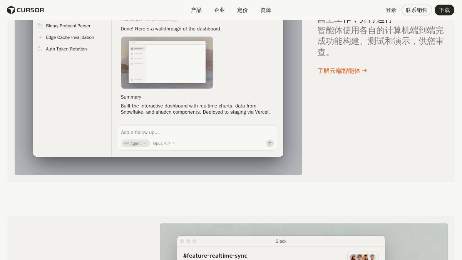Click the paragraph beginning 智能体使用各自的计算机
This screenshot has width=462, height=260.
click(x=380, y=41)
